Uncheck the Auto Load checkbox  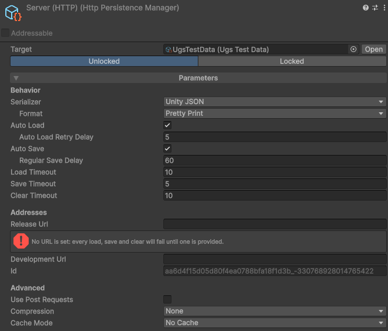click(167, 125)
